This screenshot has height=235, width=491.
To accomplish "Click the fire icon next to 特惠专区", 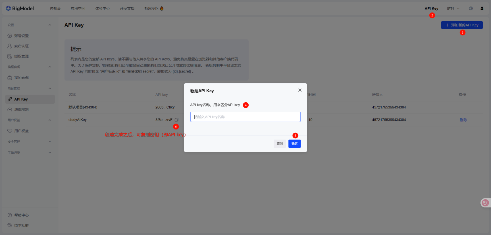I will pyautogui.click(x=162, y=9).
